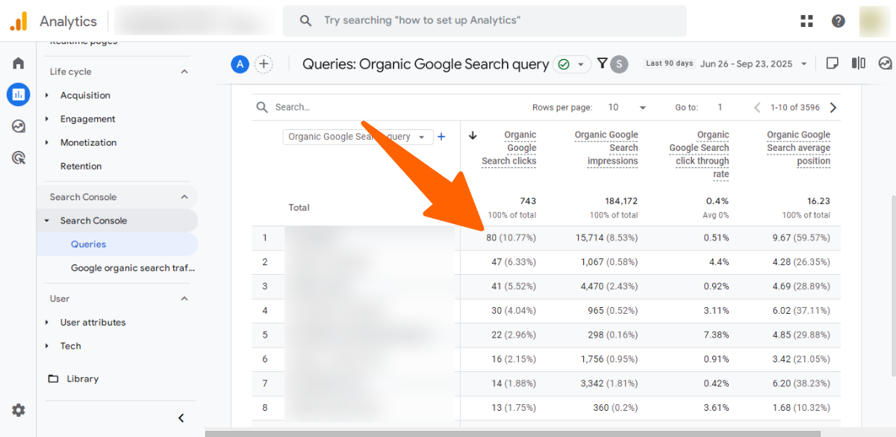896x437 pixels.
Task: Go to next page of results
Action: [x=833, y=108]
